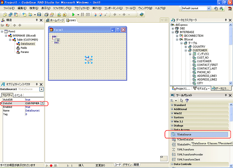Click the Save floppy disk icon
The width and height of the screenshot is (233, 168).
pos(39,15)
